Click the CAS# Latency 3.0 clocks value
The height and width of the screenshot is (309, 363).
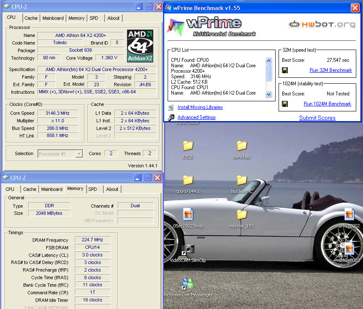(92, 255)
